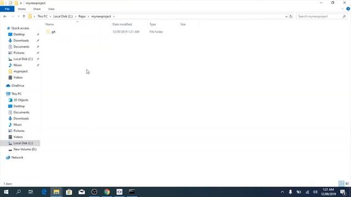
Task: Open myproject folder in navigation pane
Action: (x=20, y=71)
